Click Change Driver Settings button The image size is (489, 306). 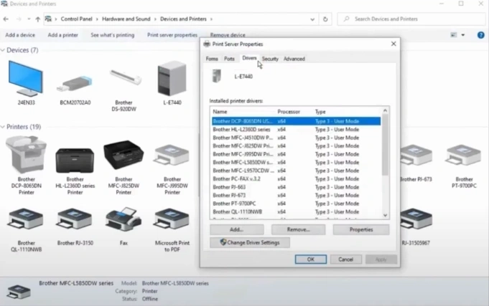249,243
